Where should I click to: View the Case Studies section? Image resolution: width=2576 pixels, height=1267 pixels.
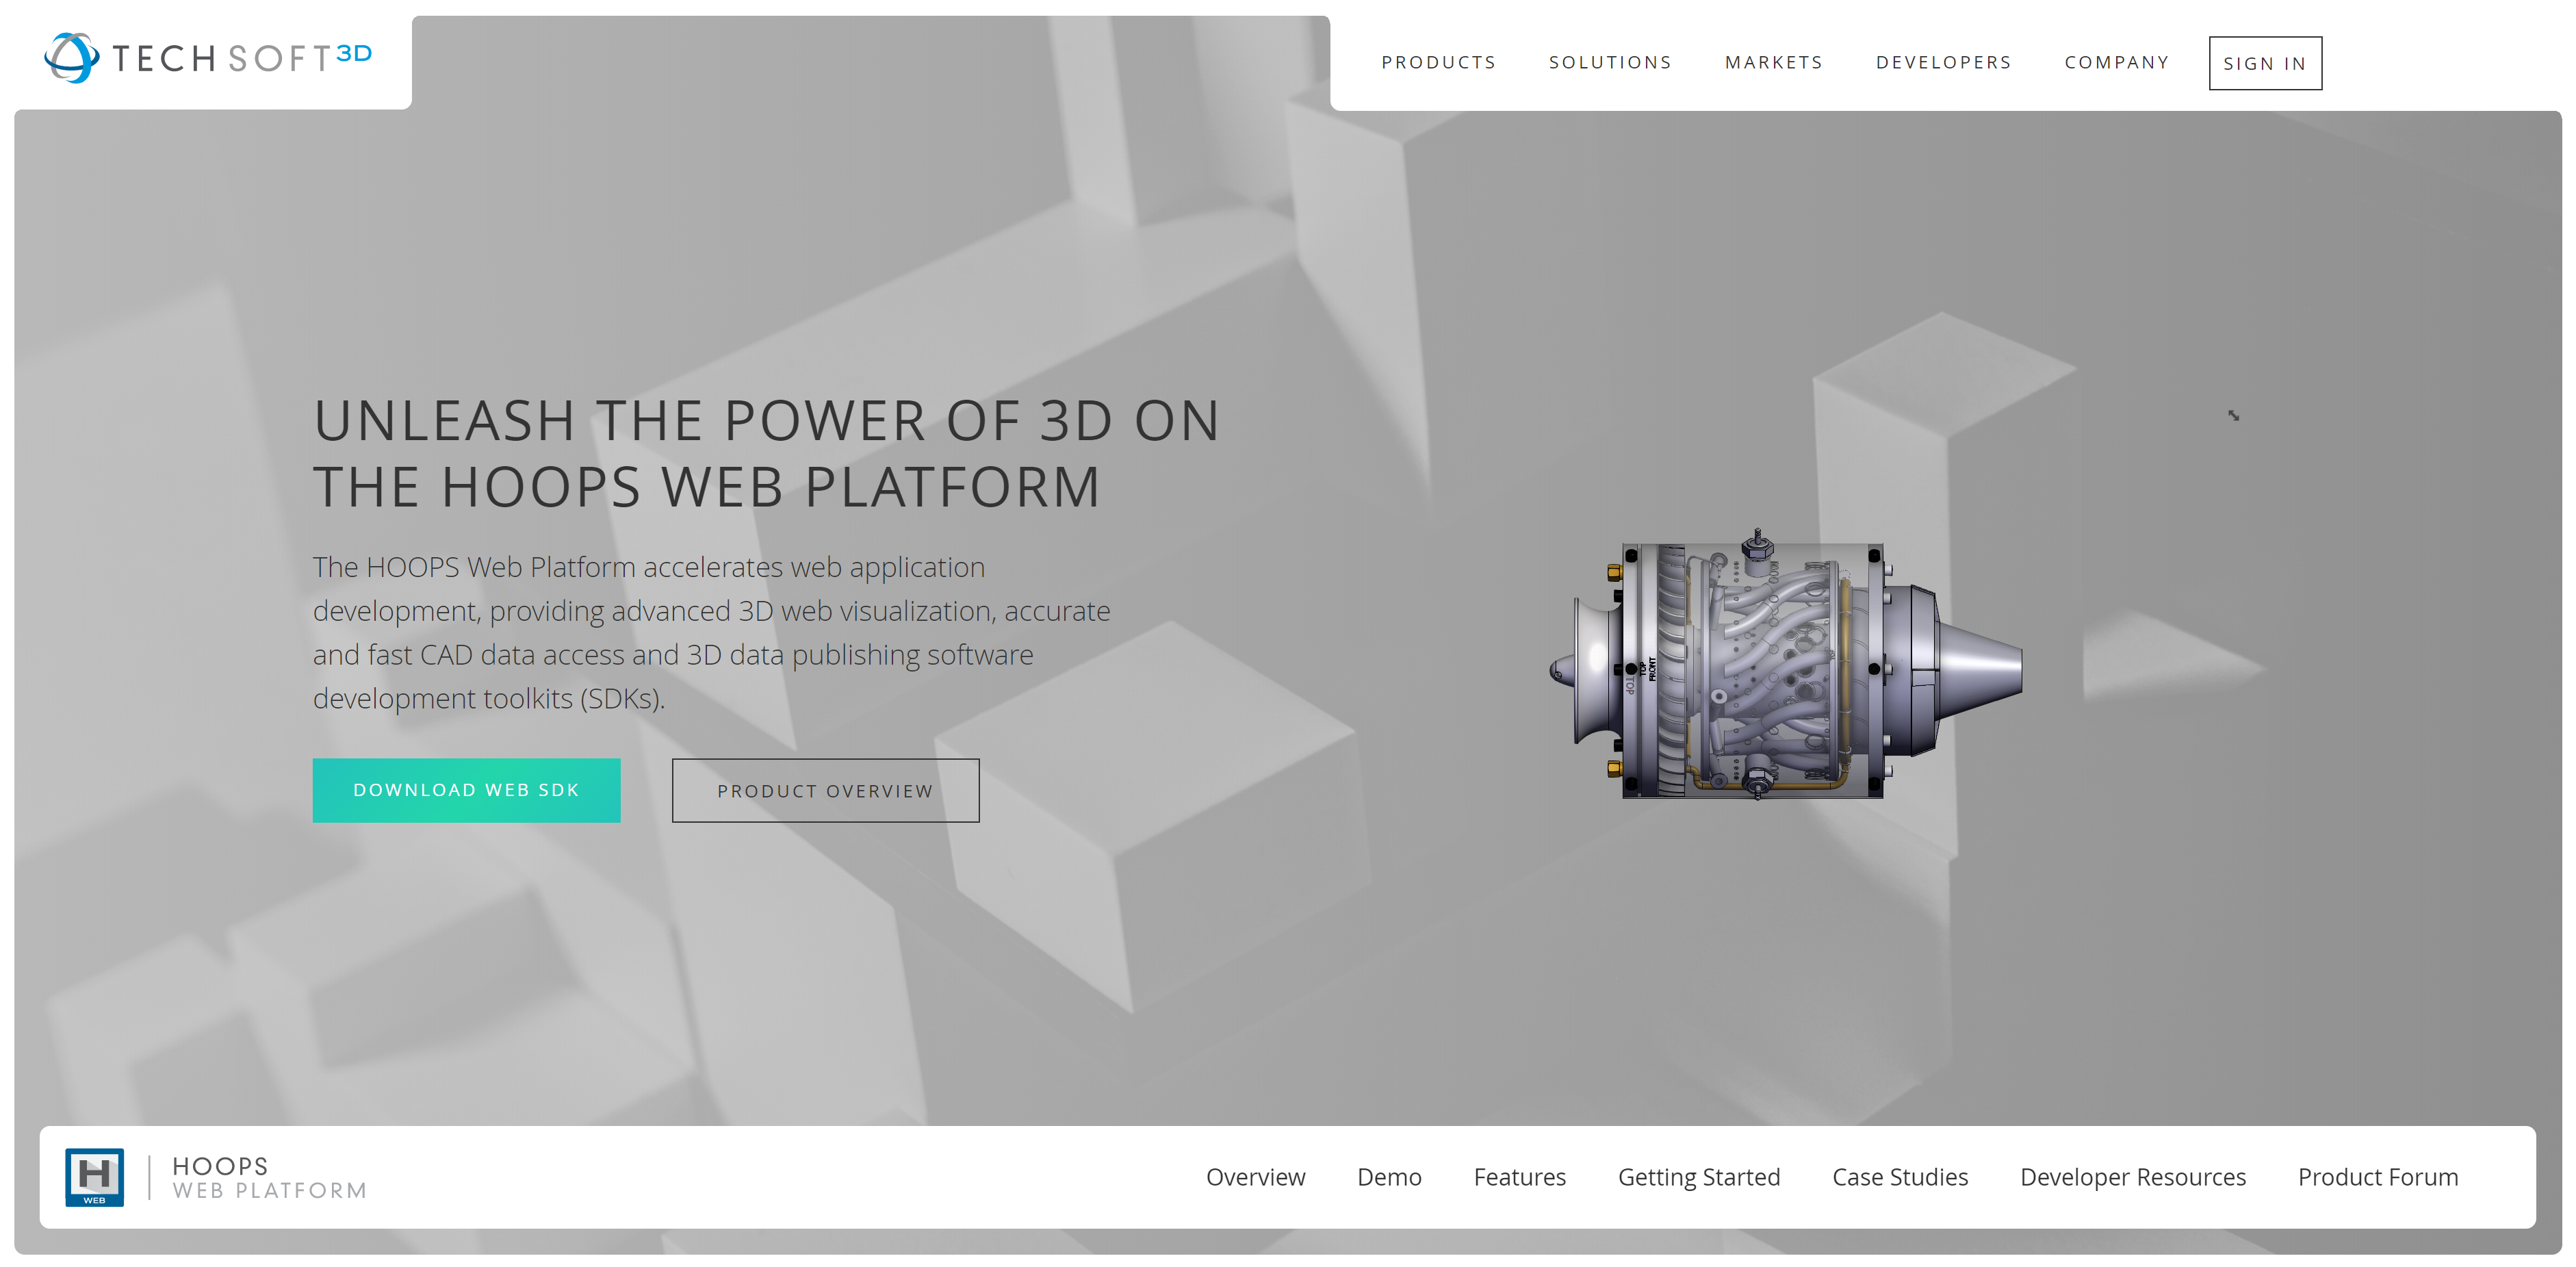[1899, 1177]
